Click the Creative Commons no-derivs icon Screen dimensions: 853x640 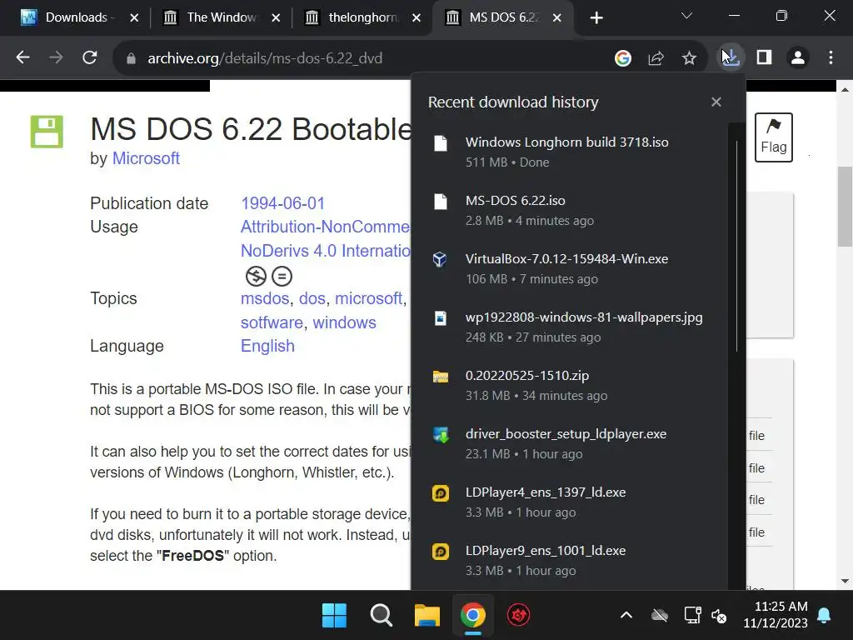(x=282, y=277)
